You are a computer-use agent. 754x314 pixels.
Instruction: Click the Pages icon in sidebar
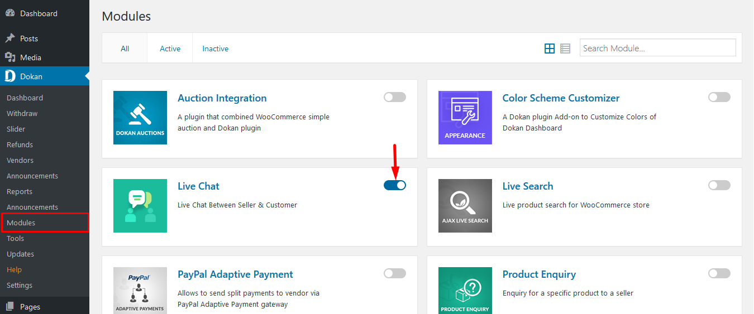[x=10, y=307]
